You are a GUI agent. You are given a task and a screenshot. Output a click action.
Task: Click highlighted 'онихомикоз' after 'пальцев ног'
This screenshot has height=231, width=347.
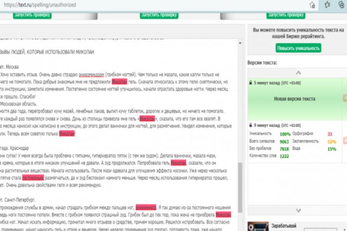pyautogui.click(x=146, y=207)
